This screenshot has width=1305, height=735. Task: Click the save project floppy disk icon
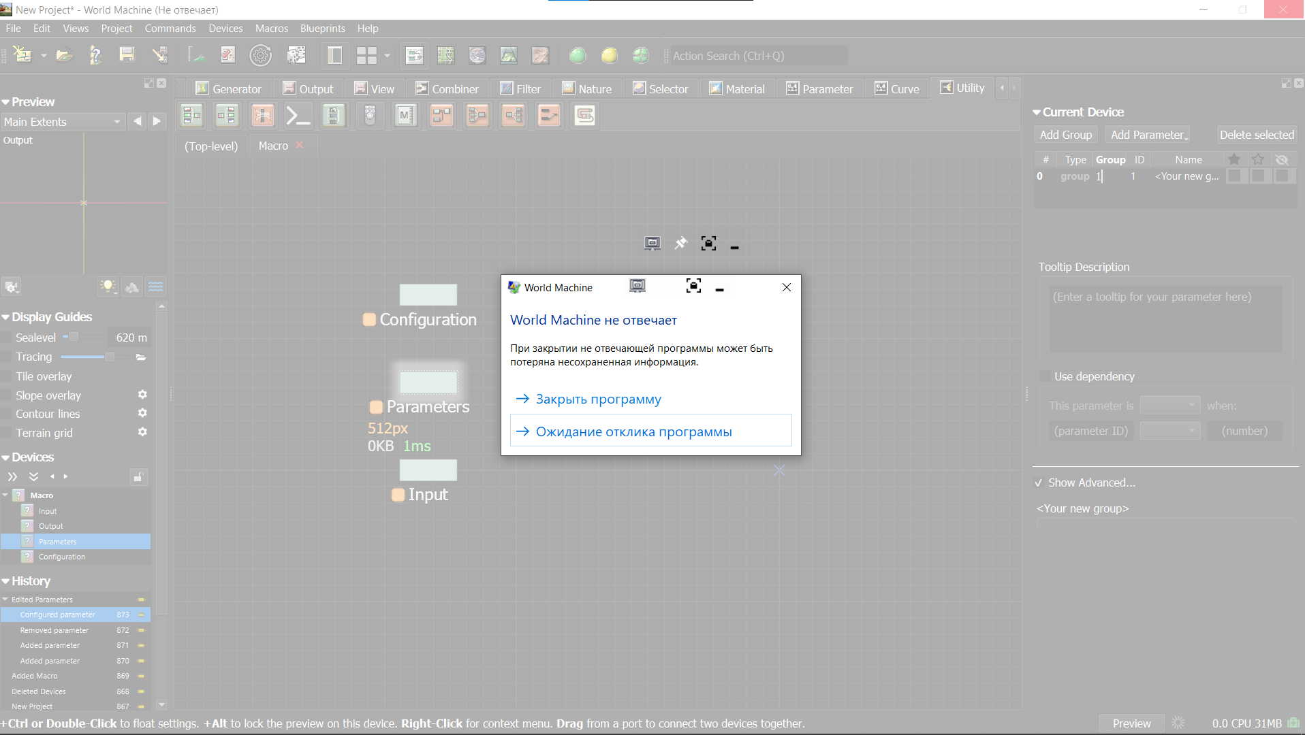point(127,55)
